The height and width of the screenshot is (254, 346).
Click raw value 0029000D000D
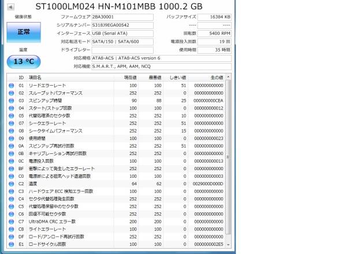pos(208,184)
